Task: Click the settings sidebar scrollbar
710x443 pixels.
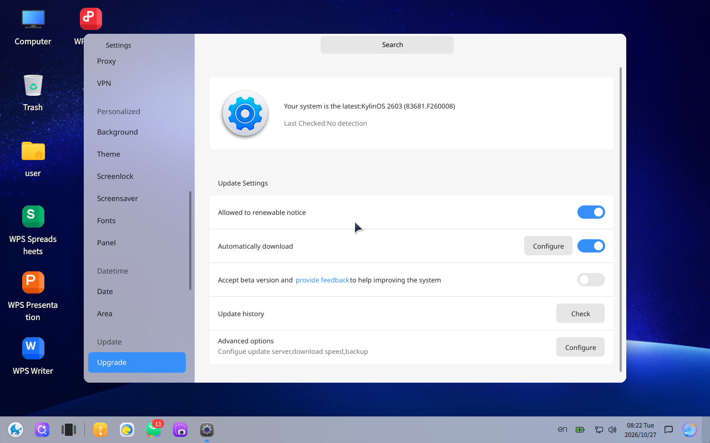Action: click(190, 240)
